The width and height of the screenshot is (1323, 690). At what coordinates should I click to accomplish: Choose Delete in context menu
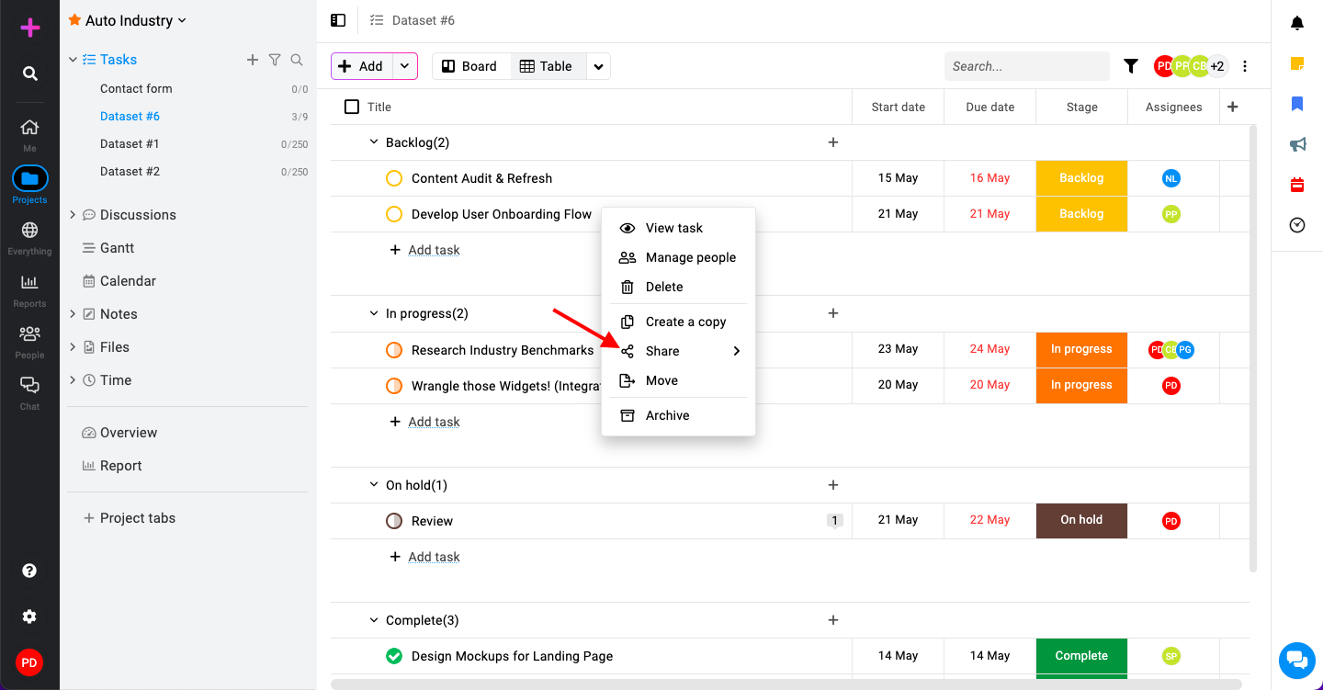point(678,287)
